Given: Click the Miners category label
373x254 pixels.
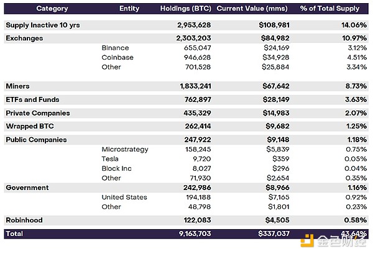Looking at the screenshot, I should [x=17, y=86].
